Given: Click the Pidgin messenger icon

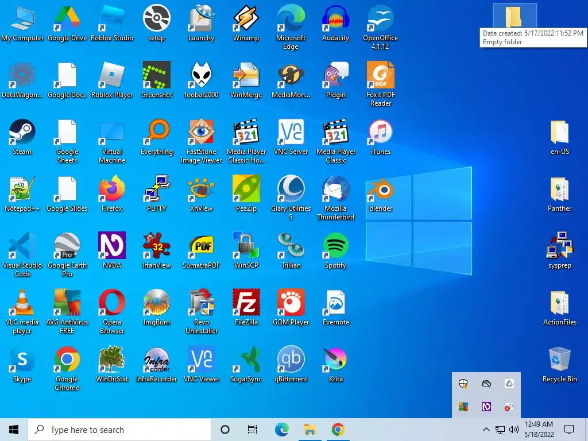Looking at the screenshot, I should click(x=335, y=79).
